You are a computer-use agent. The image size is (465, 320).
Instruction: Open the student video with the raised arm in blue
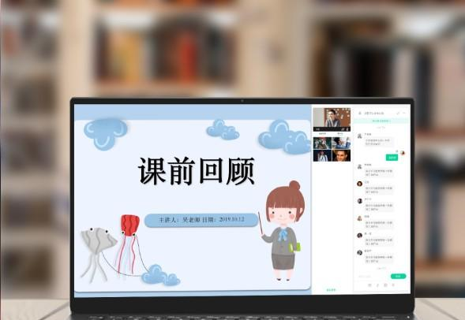pyautogui.click(x=341, y=143)
